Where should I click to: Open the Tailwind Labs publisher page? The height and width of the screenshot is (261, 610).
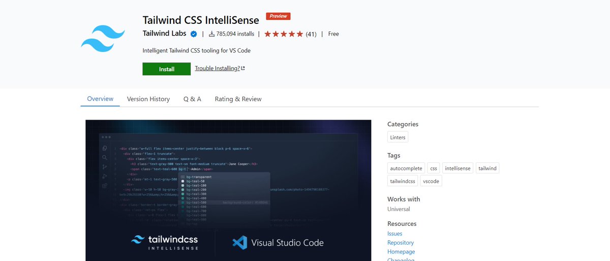165,34
